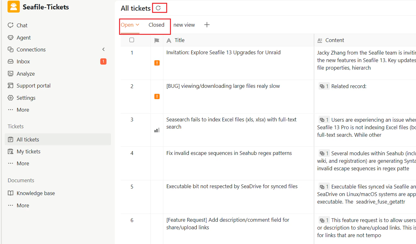416x244 pixels.
Task: Click the orange priority icon in row 1
Action: [157, 63]
